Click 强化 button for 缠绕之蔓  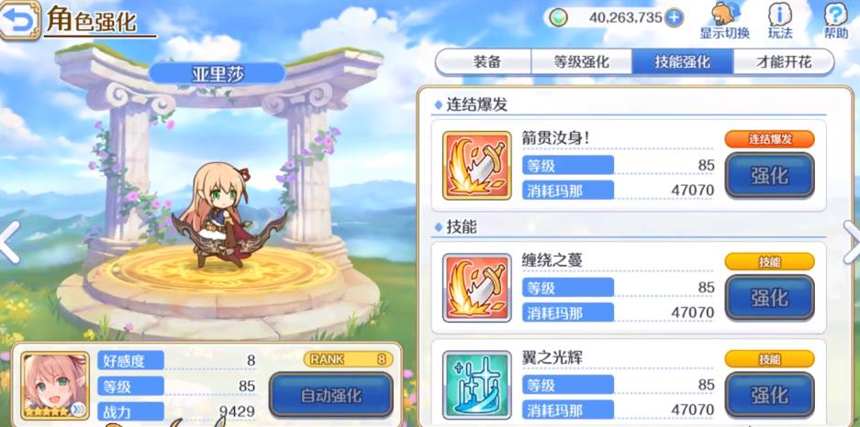(x=769, y=298)
